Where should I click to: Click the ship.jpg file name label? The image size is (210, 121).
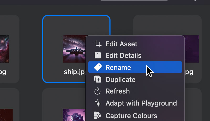pos(75,72)
